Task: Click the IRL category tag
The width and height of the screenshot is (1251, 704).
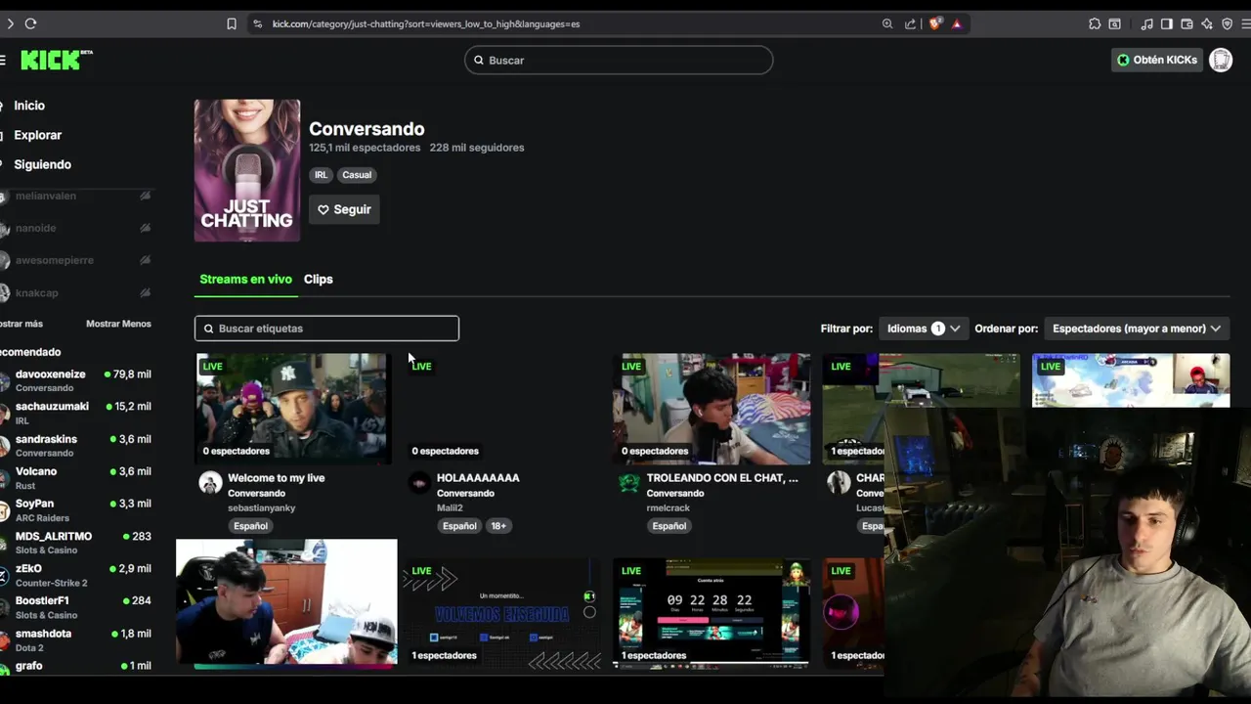Action: (x=321, y=175)
